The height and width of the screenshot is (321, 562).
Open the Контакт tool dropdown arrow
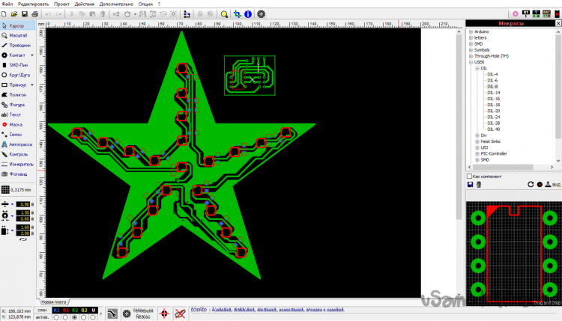click(32, 55)
